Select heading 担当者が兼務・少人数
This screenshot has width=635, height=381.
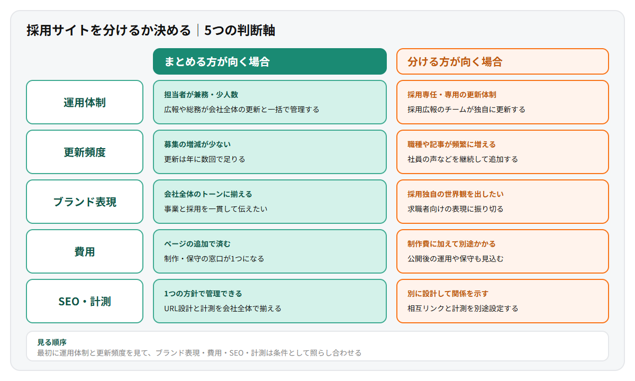[x=201, y=95]
